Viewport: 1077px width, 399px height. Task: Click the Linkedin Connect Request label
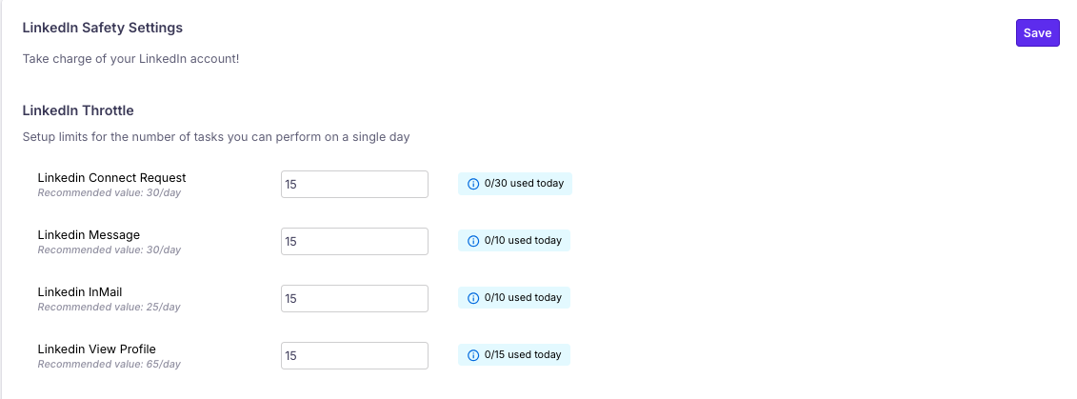[x=111, y=177]
